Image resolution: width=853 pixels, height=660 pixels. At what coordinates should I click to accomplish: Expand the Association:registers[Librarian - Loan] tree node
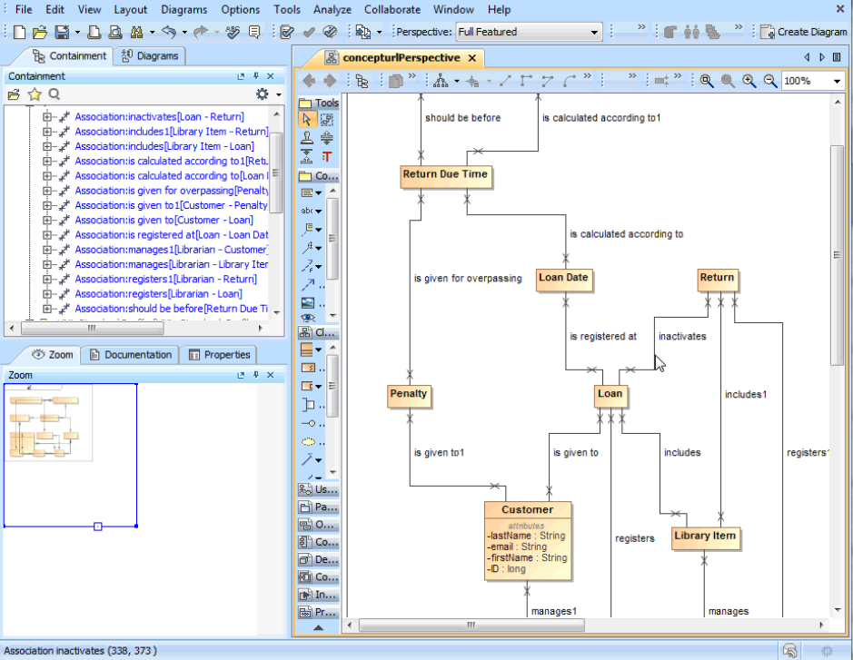click(x=47, y=293)
